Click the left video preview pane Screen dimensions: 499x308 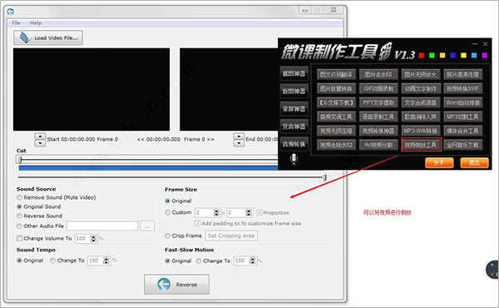coord(91,89)
